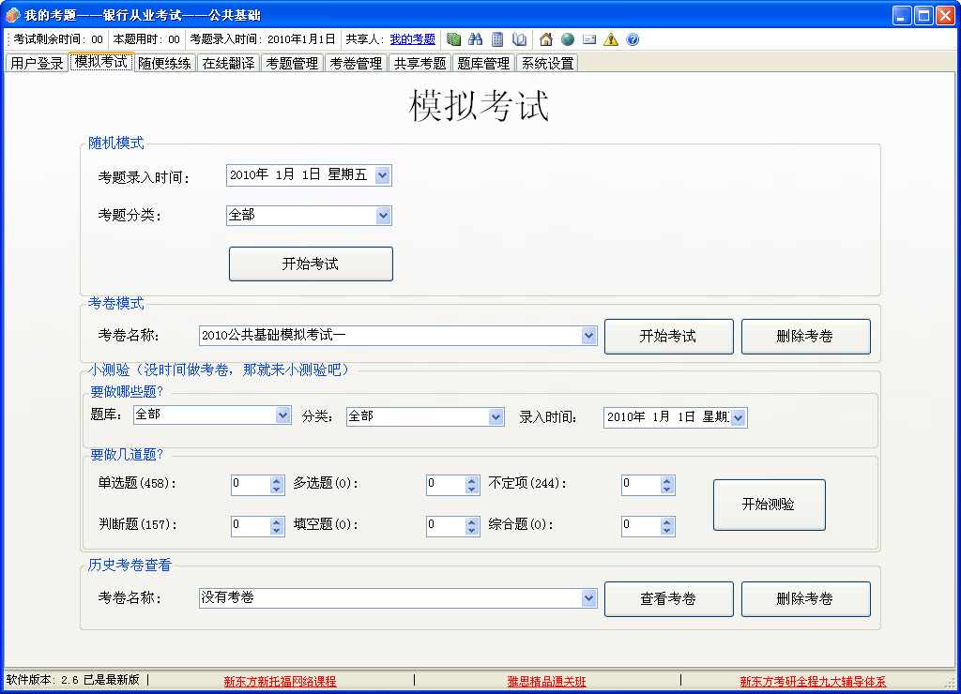Image resolution: width=961 pixels, height=694 pixels.
Task: Click the yellow warning triangle icon
Action: click(x=610, y=39)
